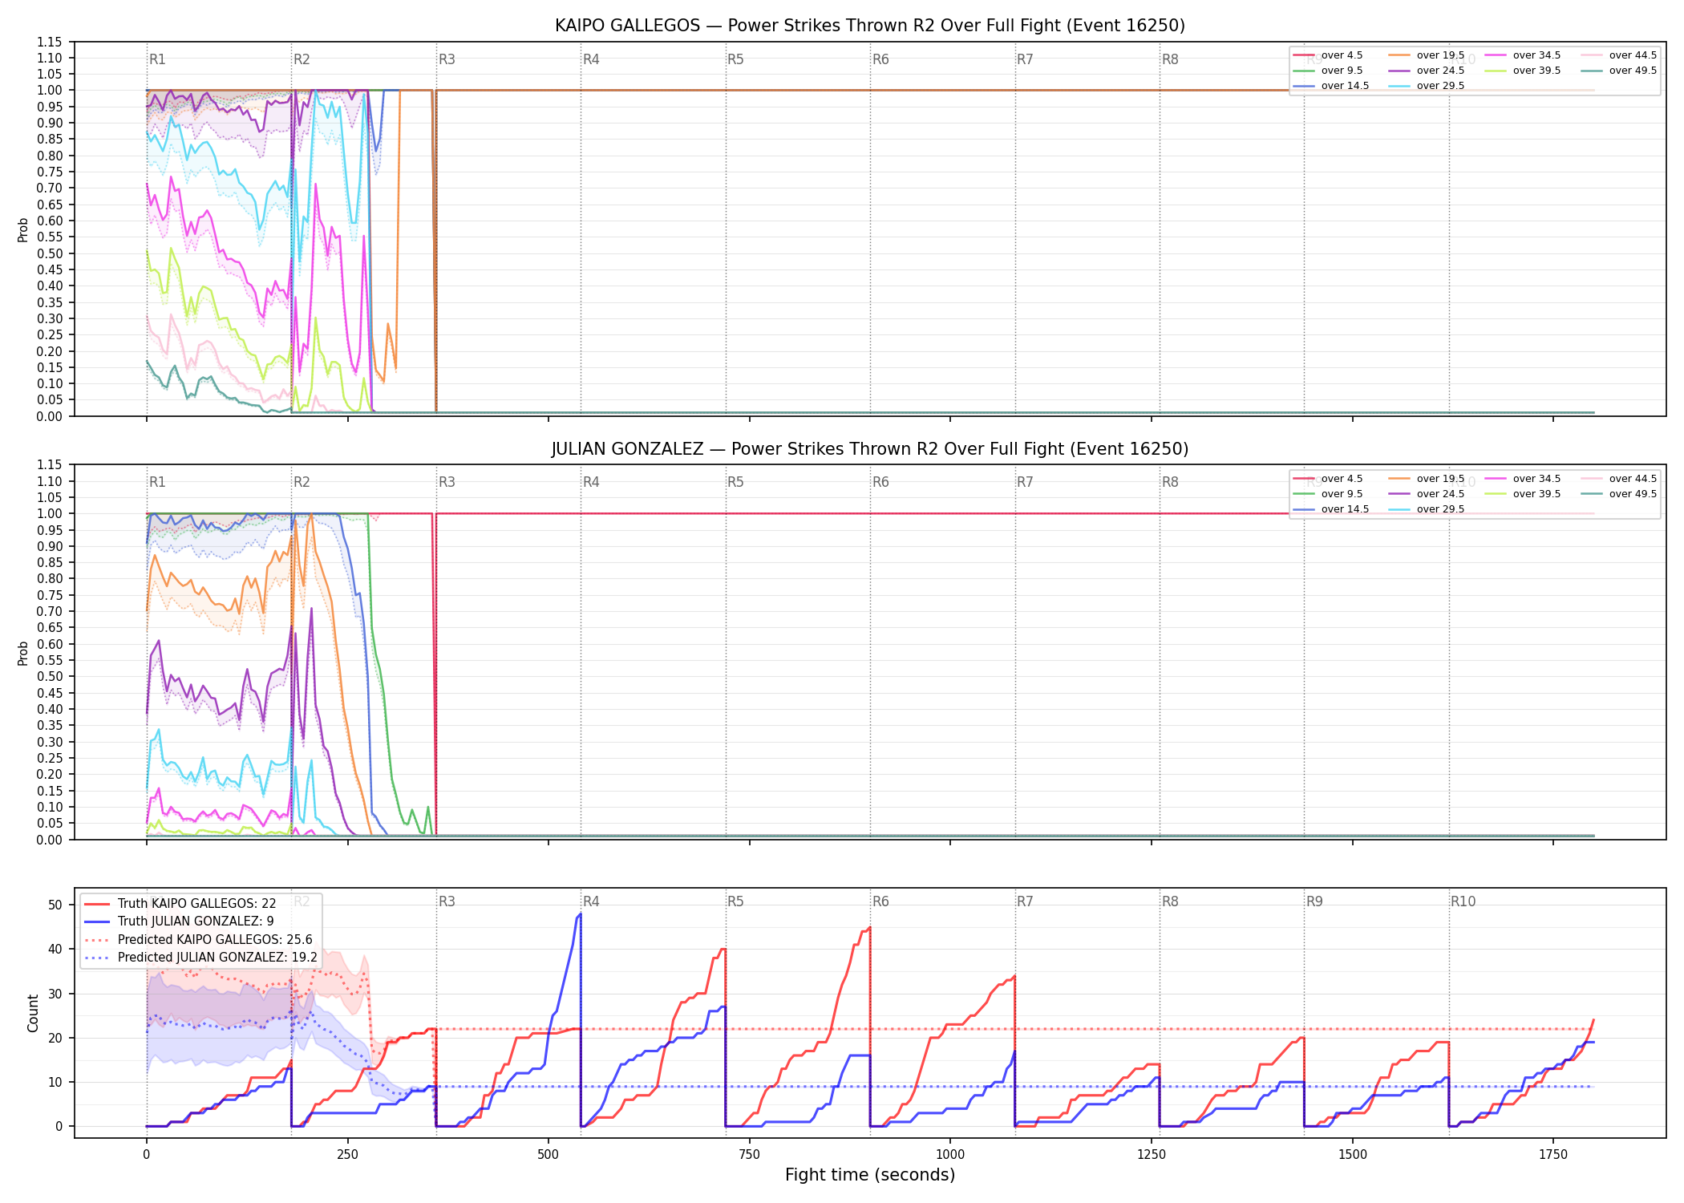Click the 1000 tick label on x-axis
The image size is (1684, 1203).
pyautogui.click(x=950, y=1155)
